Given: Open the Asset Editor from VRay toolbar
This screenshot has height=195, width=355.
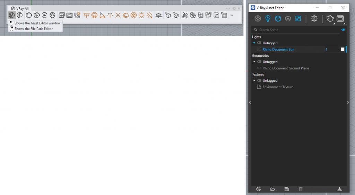Looking at the screenshot, I should pos(12,15).
